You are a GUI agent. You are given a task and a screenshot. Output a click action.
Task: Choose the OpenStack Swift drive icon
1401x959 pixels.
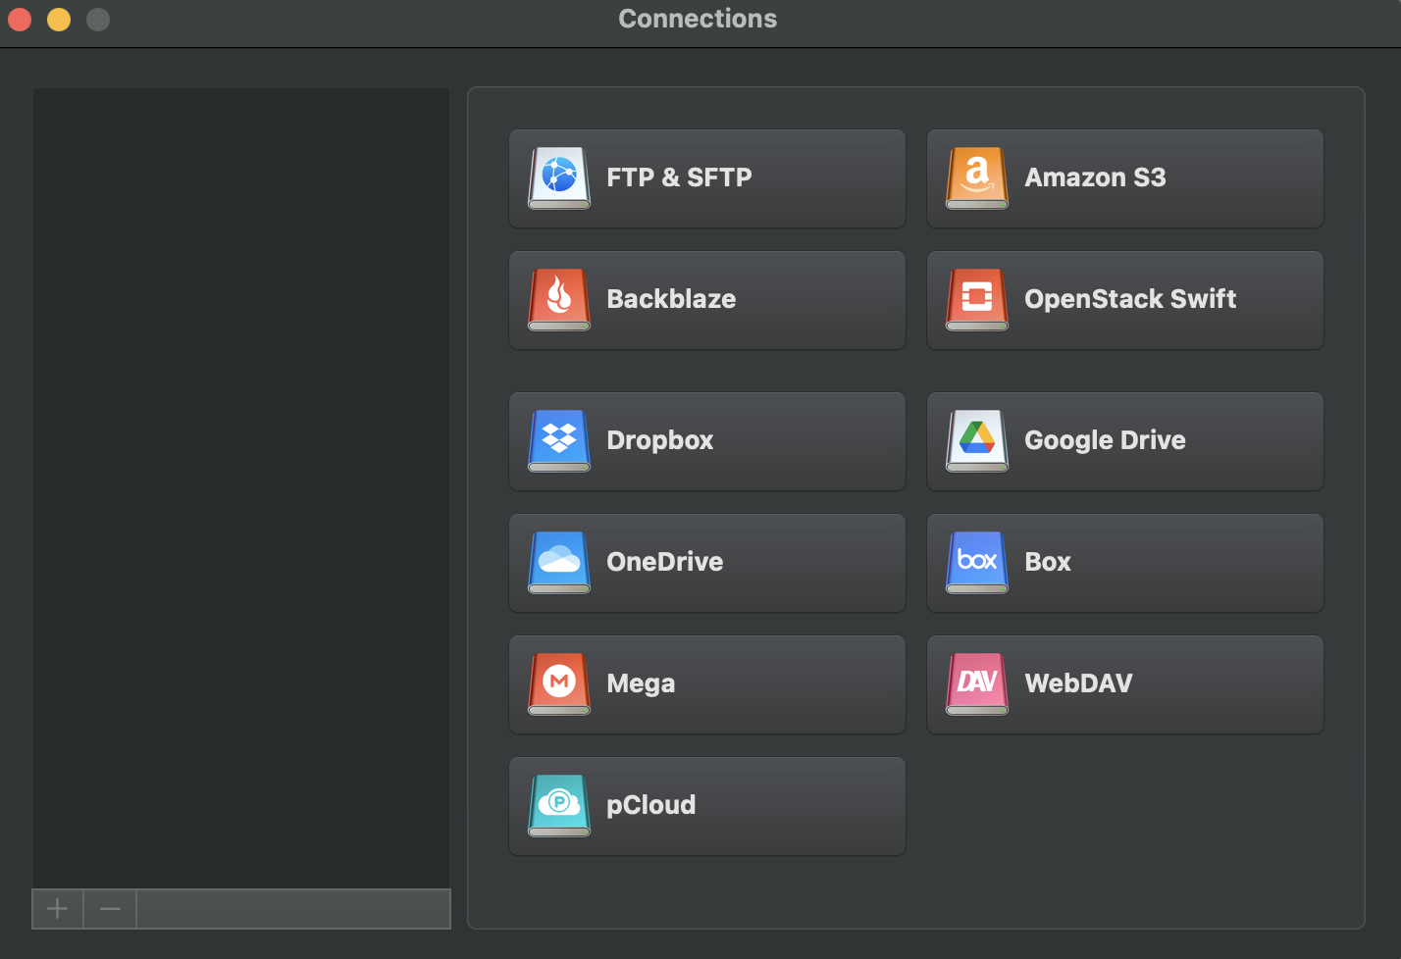coord(977,299)
